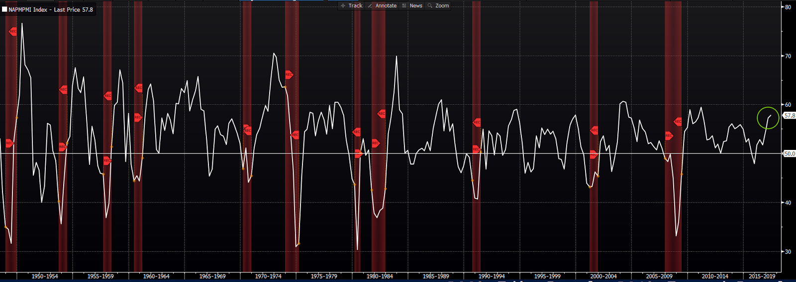
Task: Click the highest REC marker in the chart's top-left corner
Action: point(13,31)
